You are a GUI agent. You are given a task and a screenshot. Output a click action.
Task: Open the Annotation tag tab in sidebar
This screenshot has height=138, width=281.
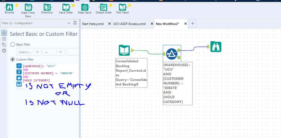click(x=4, y=45)
